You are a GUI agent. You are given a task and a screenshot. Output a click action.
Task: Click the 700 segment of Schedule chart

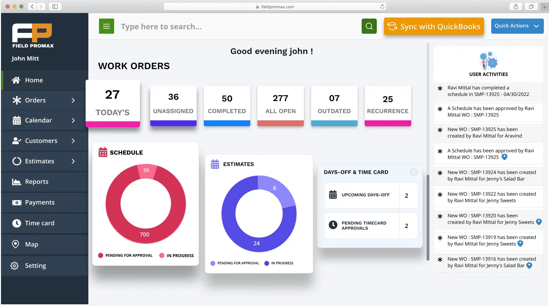tap(144, 234)
